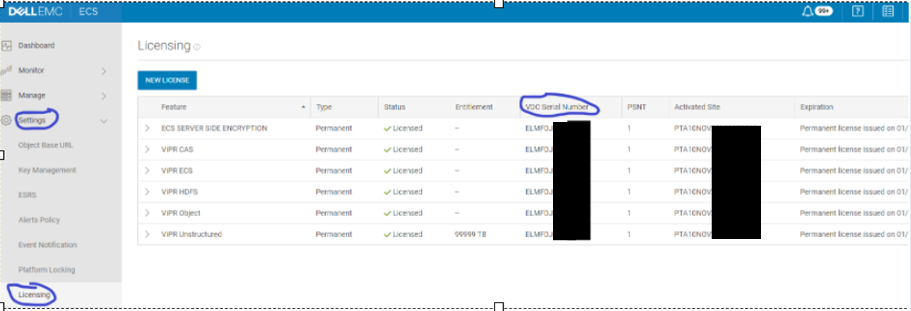The image size is (911, 311).
Task: Click the VIPR HDFS feature name
Action: tap(180, 192)
